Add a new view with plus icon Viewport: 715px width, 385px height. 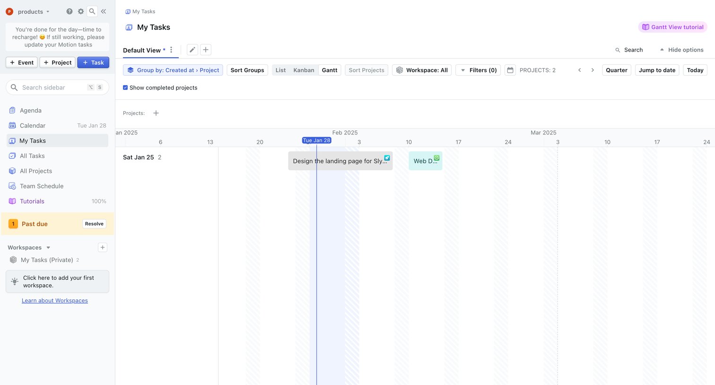(x=206, y=50)
